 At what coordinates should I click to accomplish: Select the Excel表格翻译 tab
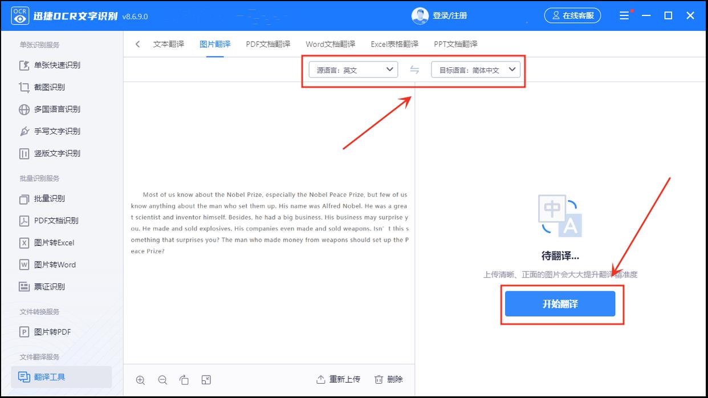point(394,44)
